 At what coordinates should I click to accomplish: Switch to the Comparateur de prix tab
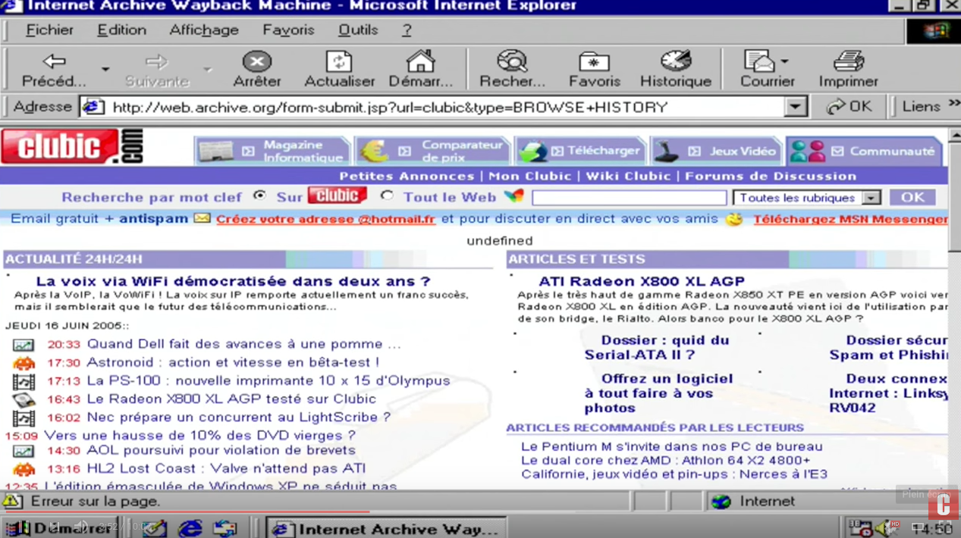click(x=432, y=151)
